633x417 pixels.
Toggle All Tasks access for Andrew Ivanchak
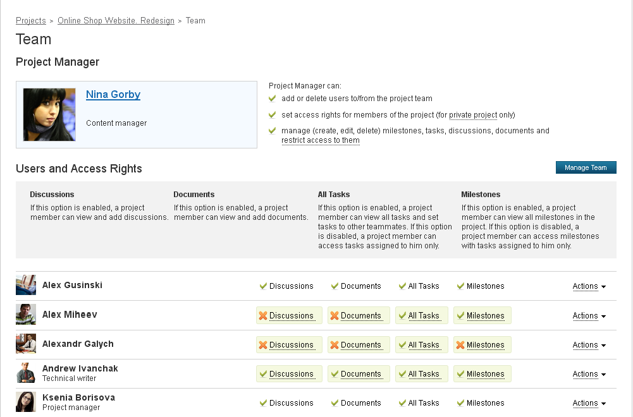pos(421,374)
